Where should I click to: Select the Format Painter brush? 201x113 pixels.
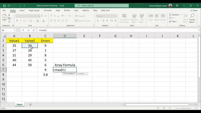[9, 22]
